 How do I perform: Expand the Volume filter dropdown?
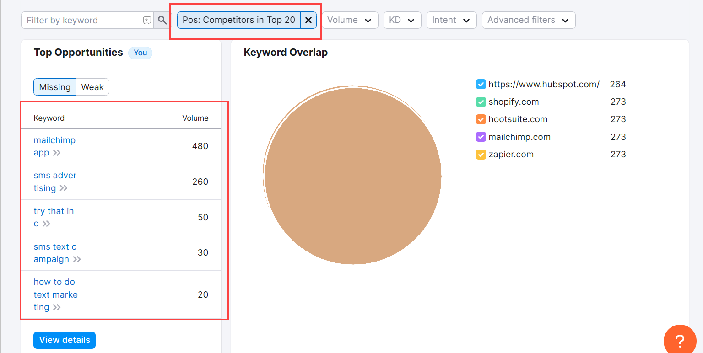(x=350, y=20)
